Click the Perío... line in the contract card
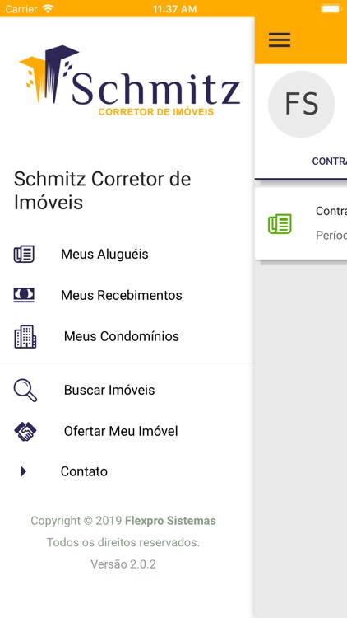The image size is (347, 618). [x=331, y=236]
